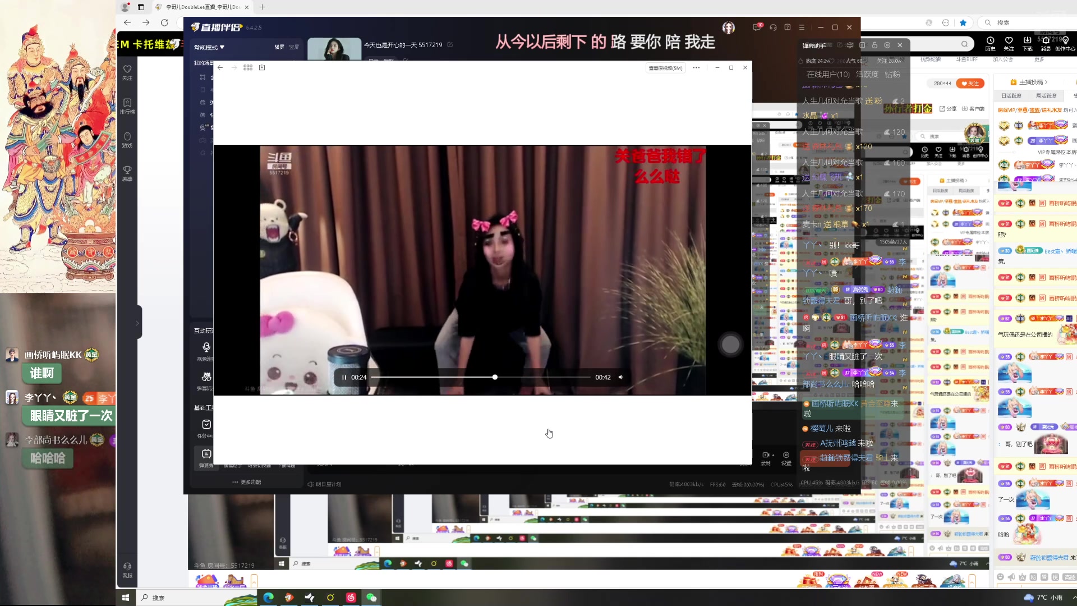Switch to 周活跃度 tab
The width and height of the screenshot is (1077, 606).
(x=1046, y=97)
